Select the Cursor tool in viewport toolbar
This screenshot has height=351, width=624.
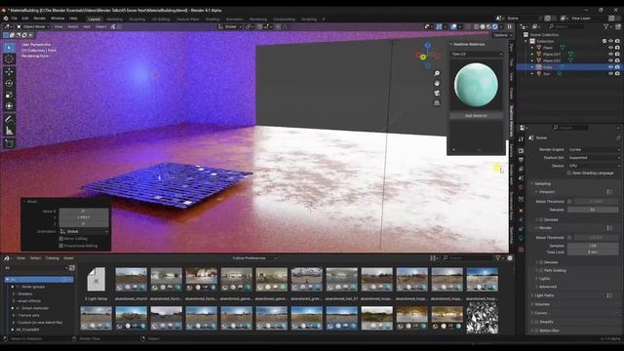coord(9,59)
